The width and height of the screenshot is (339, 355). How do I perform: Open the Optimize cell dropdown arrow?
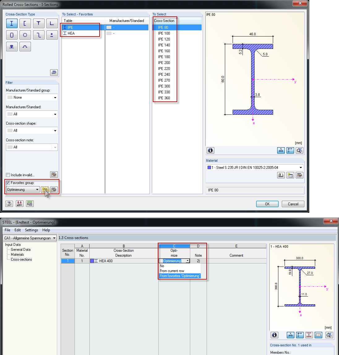tap(187, 261)
